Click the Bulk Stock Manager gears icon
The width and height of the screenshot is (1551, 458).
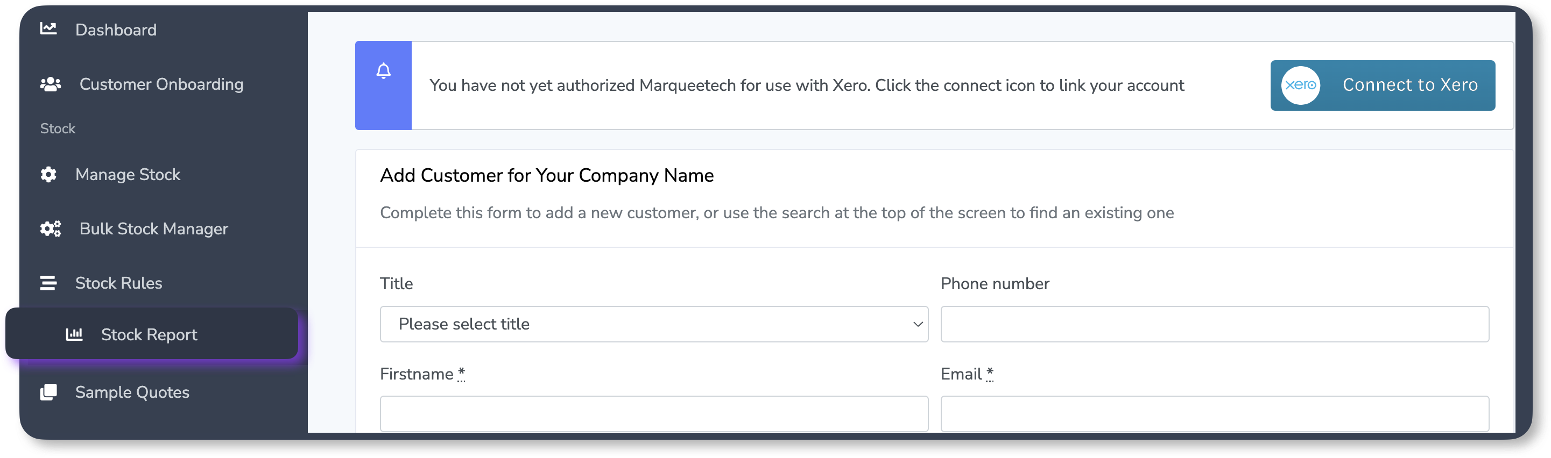[51, 228]
